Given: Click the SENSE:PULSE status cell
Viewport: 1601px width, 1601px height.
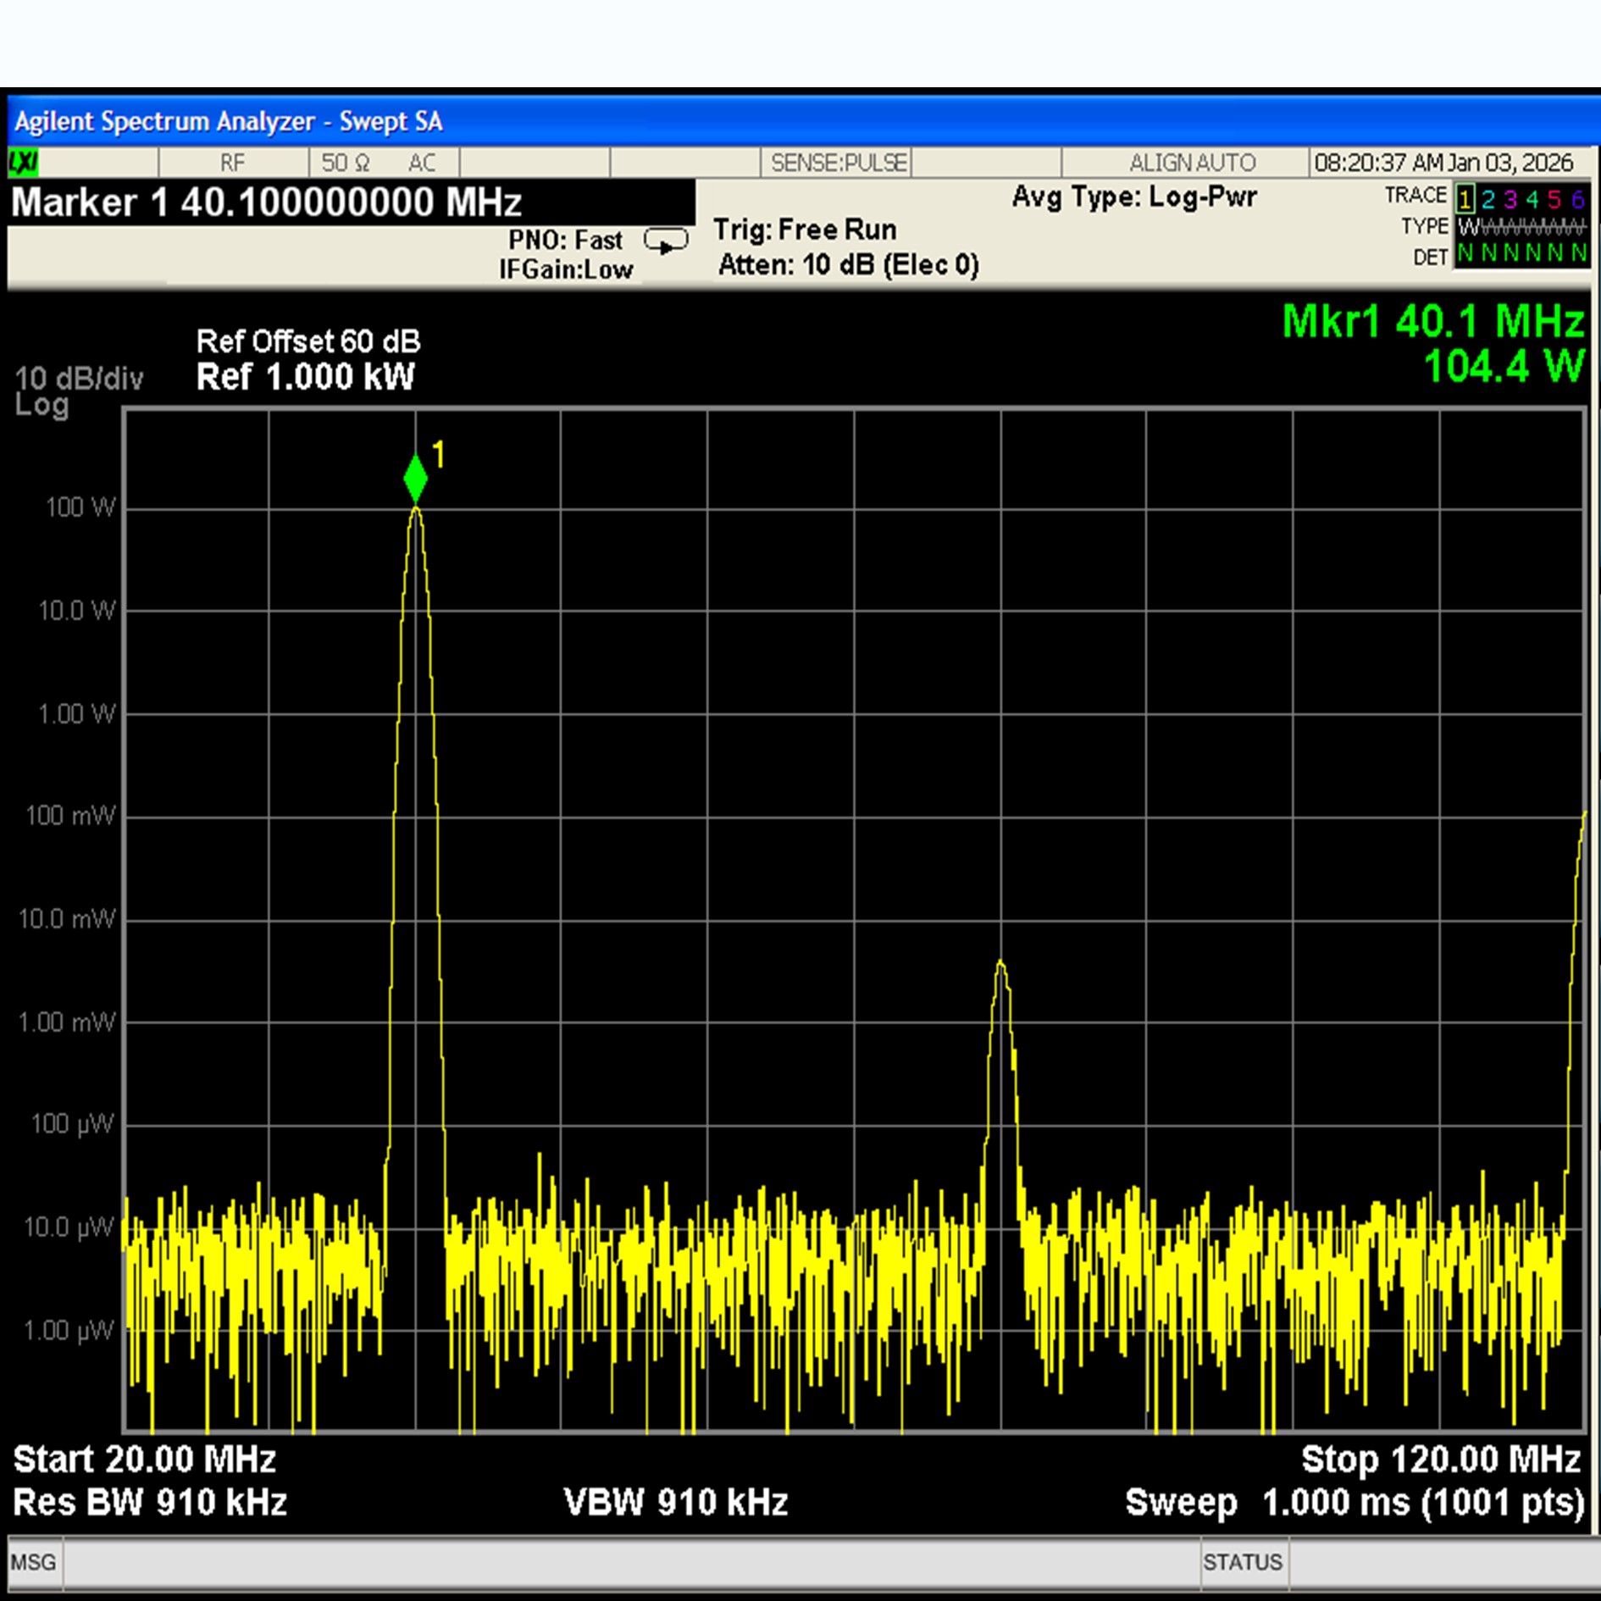Looking at the screenshot, I should (x=837, y=162).
